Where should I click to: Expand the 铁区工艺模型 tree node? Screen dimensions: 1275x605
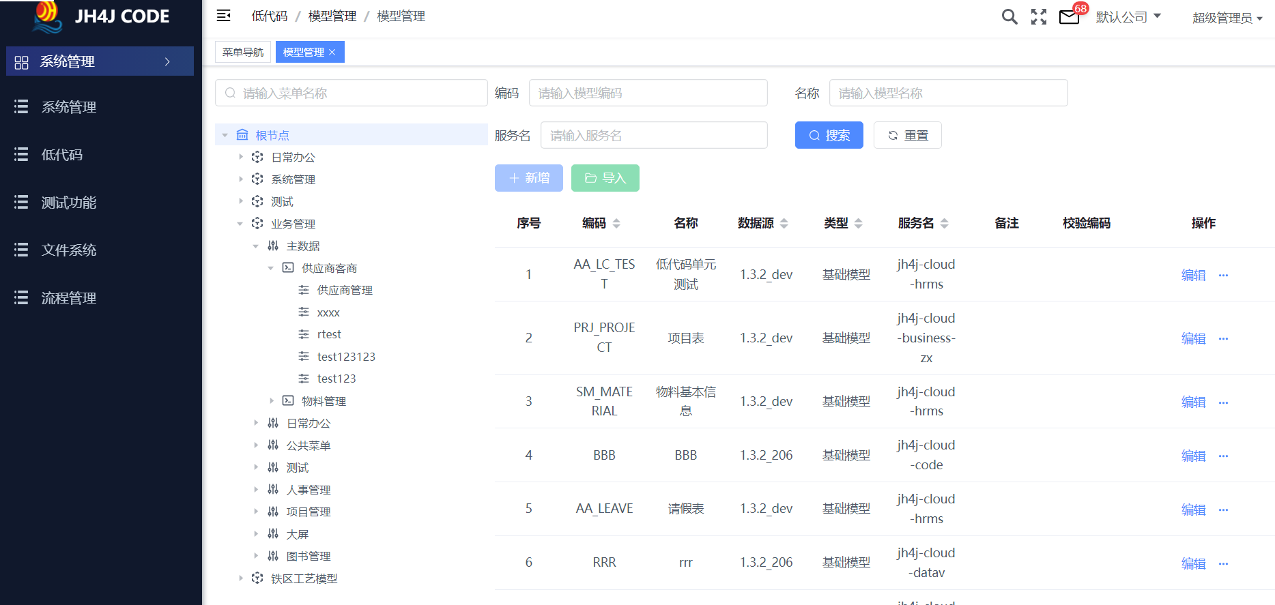pos(240,578)
